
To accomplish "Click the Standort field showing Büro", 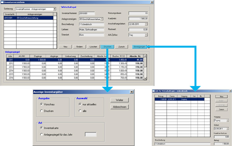I will (x=91, y=35).
